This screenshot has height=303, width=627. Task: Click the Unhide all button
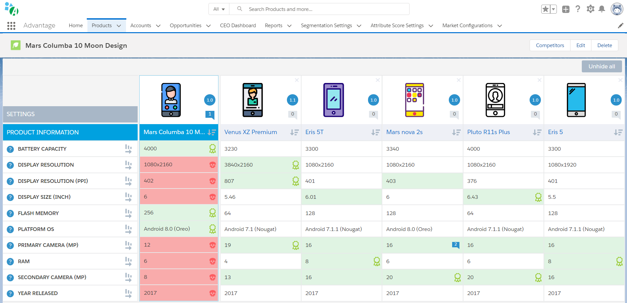tap(602, 66)
